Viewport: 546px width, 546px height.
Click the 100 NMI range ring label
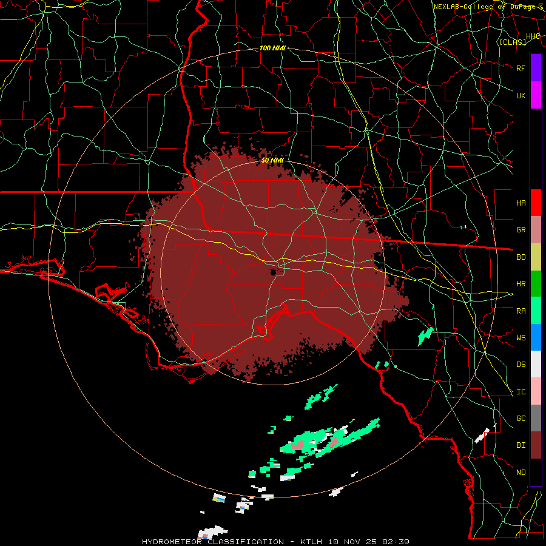pyautogui.click(x=272, y=48)
